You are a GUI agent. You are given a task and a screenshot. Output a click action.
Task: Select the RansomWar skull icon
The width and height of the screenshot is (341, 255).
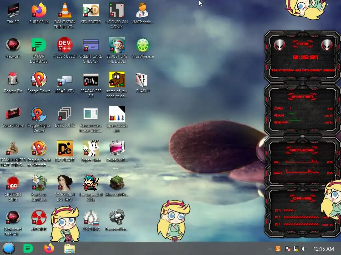[x=117, y=220]
